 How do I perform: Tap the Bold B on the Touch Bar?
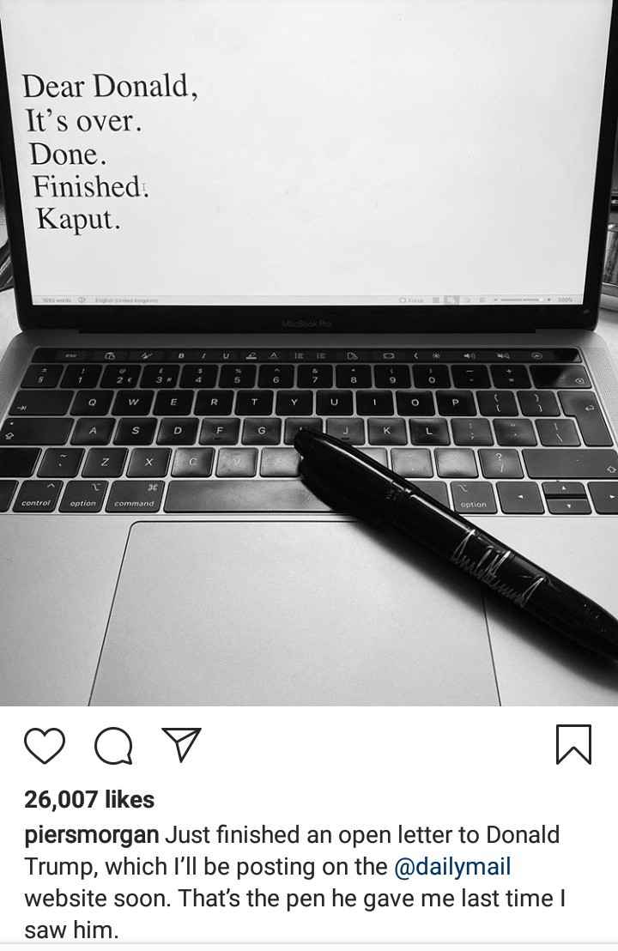click(181, 356)
